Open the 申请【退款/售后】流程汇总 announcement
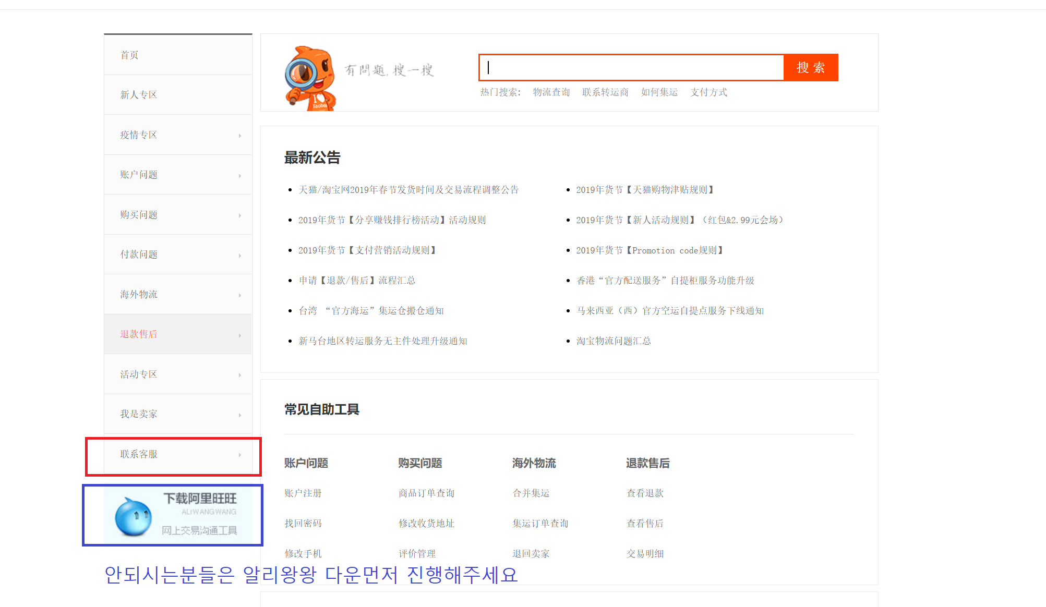Screen dimensions: 1046x607 click(357, 281)
